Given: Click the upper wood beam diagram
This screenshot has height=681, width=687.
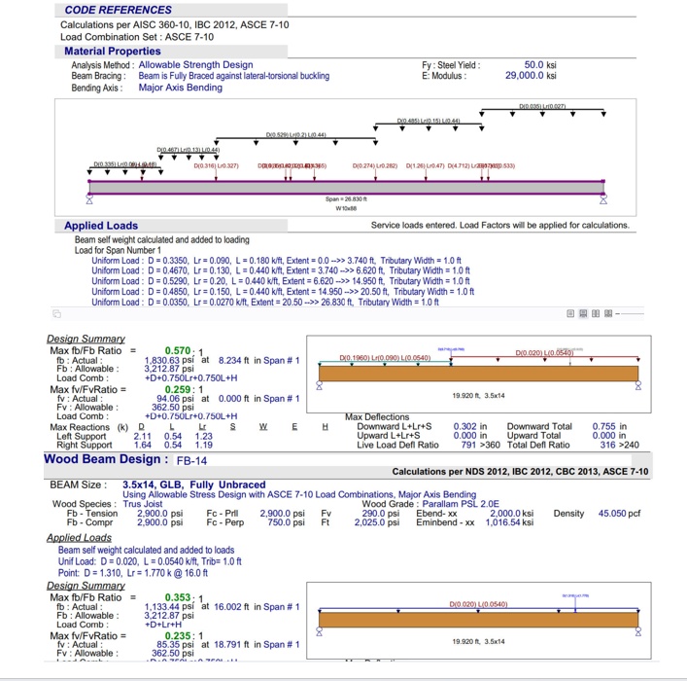Looking at the screenshot, I should point(478,374).
